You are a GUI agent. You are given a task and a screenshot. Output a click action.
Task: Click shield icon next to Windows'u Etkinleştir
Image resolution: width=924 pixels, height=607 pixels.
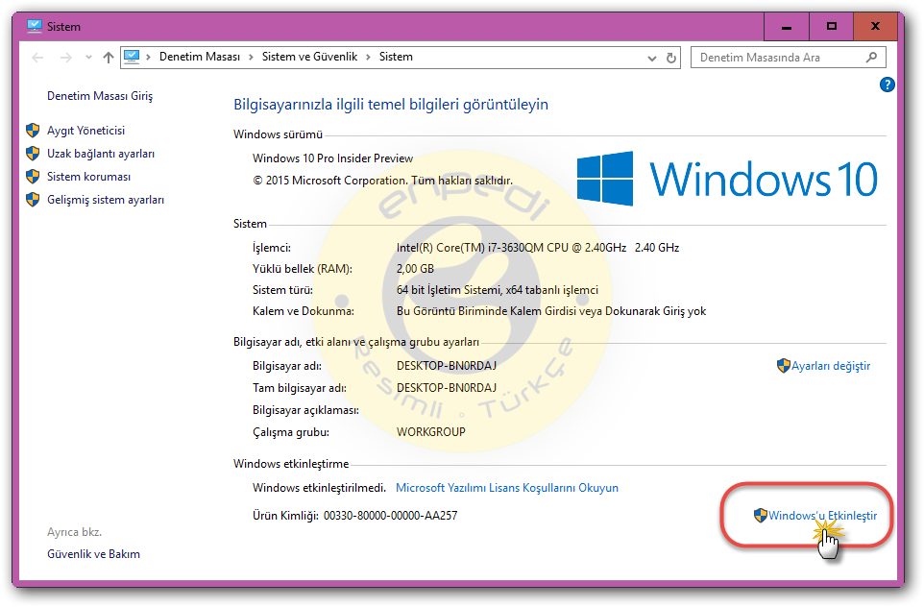click(x=760, y=516)
